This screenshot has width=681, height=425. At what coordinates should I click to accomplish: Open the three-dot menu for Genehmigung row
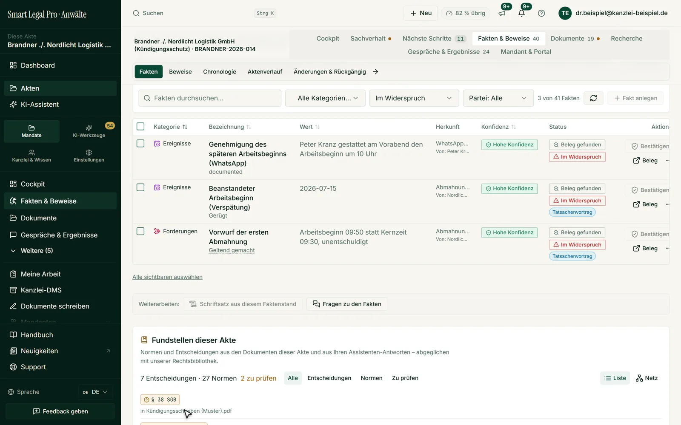point(667,161)
